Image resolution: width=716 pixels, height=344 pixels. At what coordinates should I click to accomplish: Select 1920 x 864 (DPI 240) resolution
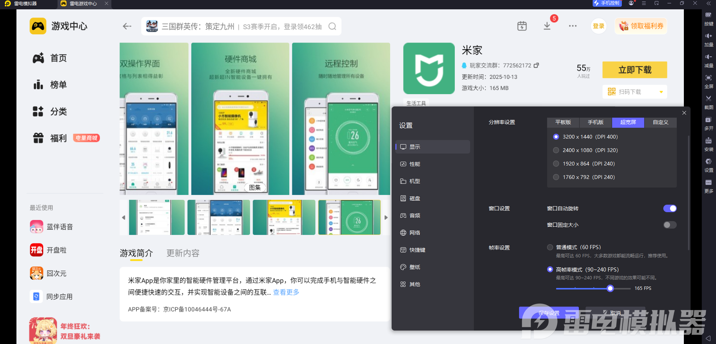(556, 164)
